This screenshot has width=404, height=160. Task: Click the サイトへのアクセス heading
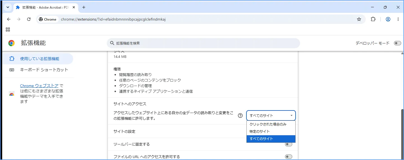[x=130, y=104]
